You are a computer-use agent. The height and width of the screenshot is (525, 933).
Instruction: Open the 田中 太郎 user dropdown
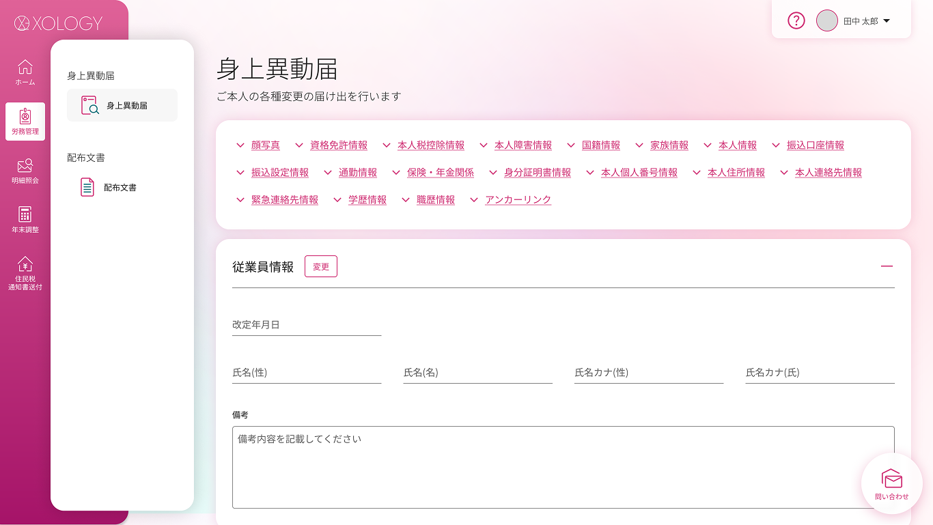[x=867, y=21]
